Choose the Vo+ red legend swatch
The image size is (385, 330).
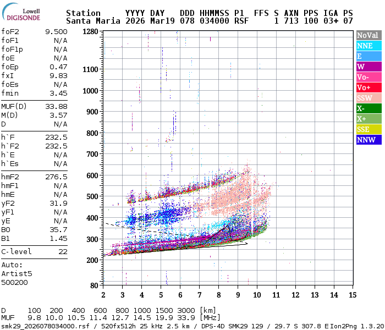(x=367, y=88)
